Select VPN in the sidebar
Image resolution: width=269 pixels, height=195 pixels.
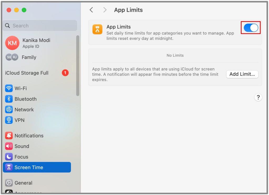point(37,120)
